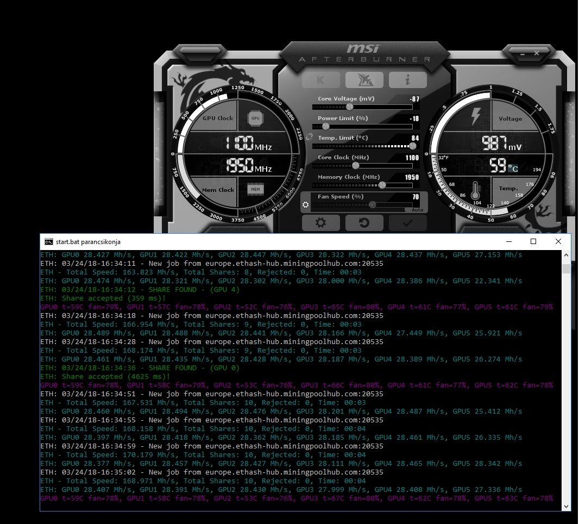Click the 'Total Speed: 168.971 Mh/s' line

tap(203, 481)
